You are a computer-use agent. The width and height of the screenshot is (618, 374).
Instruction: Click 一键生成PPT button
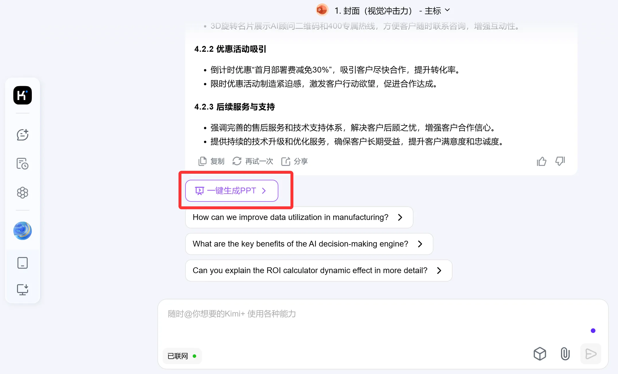click(231, 191)
